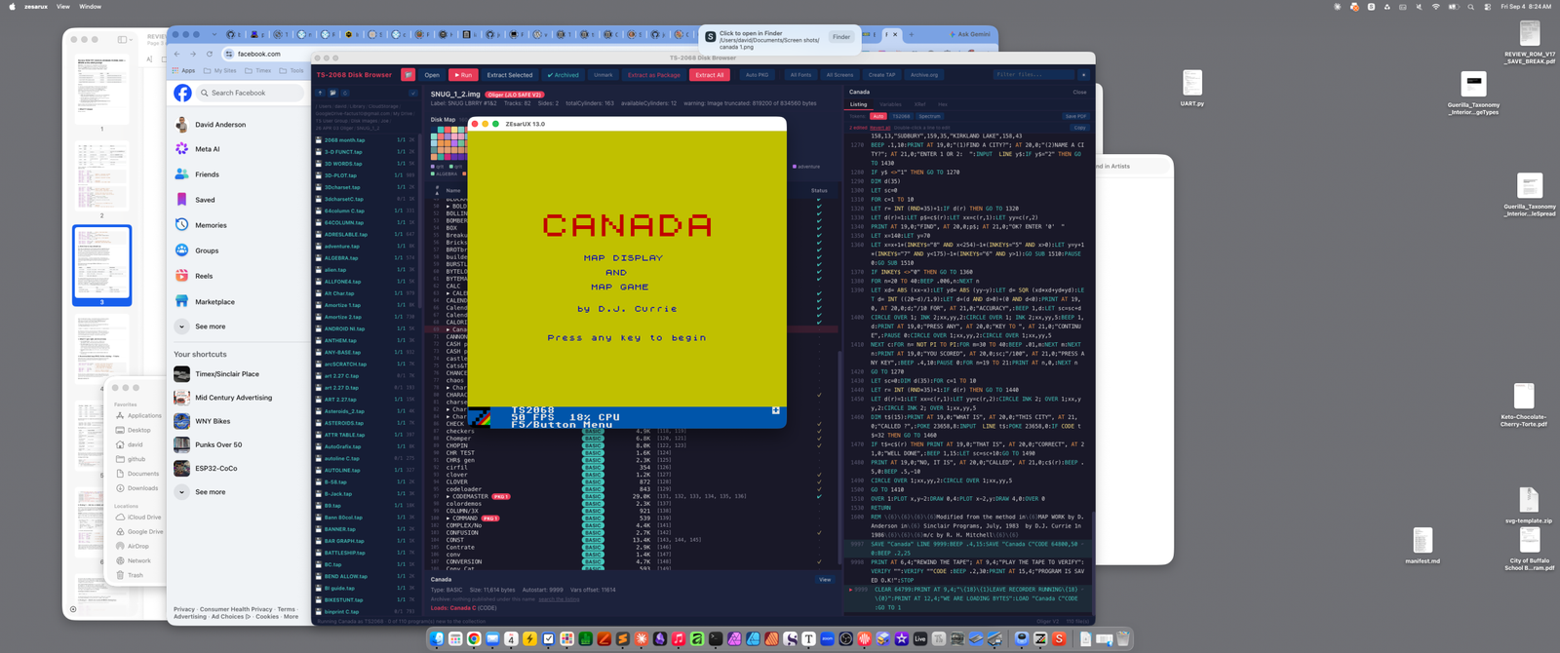Toggle the checkbox above the file list
1560x653 pixels.
pyautogui.click(x=412, y=94)
